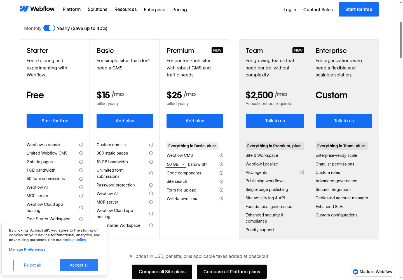Open info icon for AEO agents
This screenshot has width=403, height=280.
[302, 172]
